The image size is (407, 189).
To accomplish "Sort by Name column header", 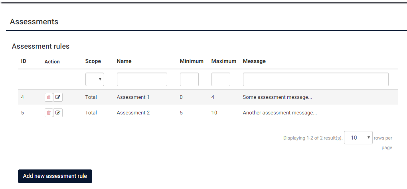I will point(124,61).
